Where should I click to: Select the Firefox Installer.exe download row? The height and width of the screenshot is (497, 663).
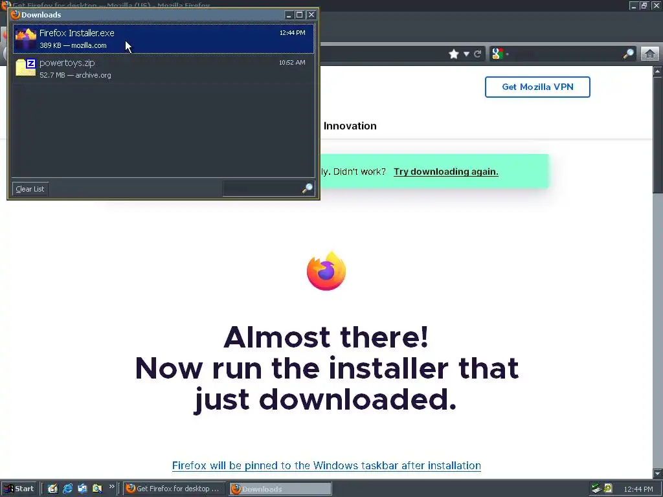click(164, 39)
